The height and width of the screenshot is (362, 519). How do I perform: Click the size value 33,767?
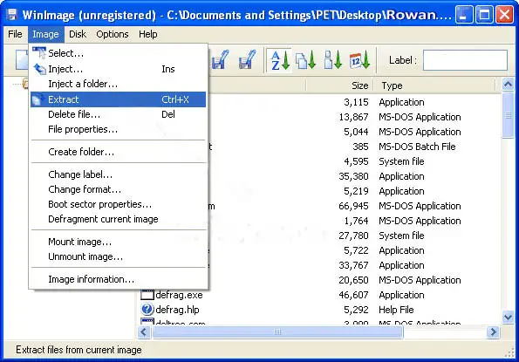pyautogui.click(x=353, y=265)
